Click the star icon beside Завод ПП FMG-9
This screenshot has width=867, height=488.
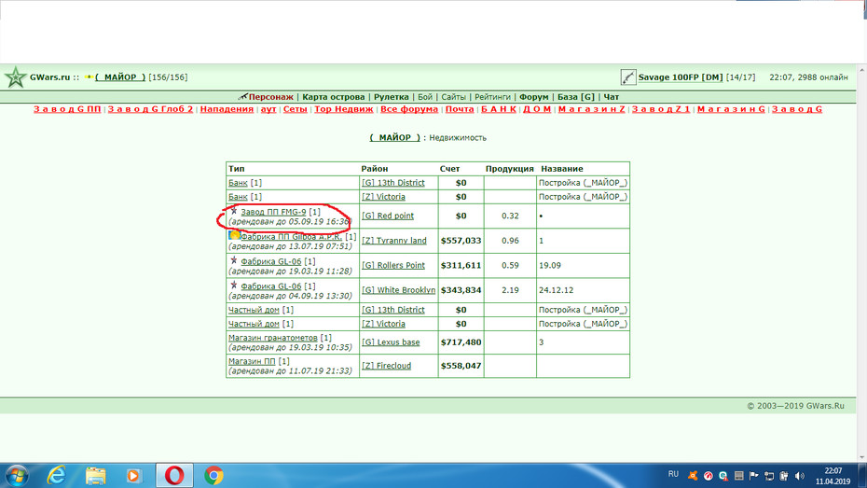[234, 211]
